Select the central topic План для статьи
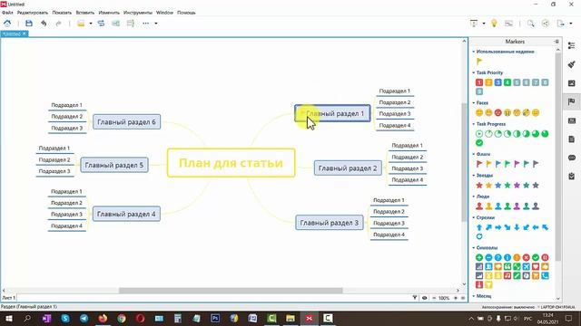The image size is (581, 326). (231, 163)
